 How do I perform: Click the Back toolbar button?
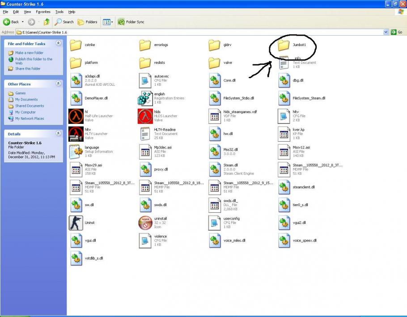[x=11, y=22]
